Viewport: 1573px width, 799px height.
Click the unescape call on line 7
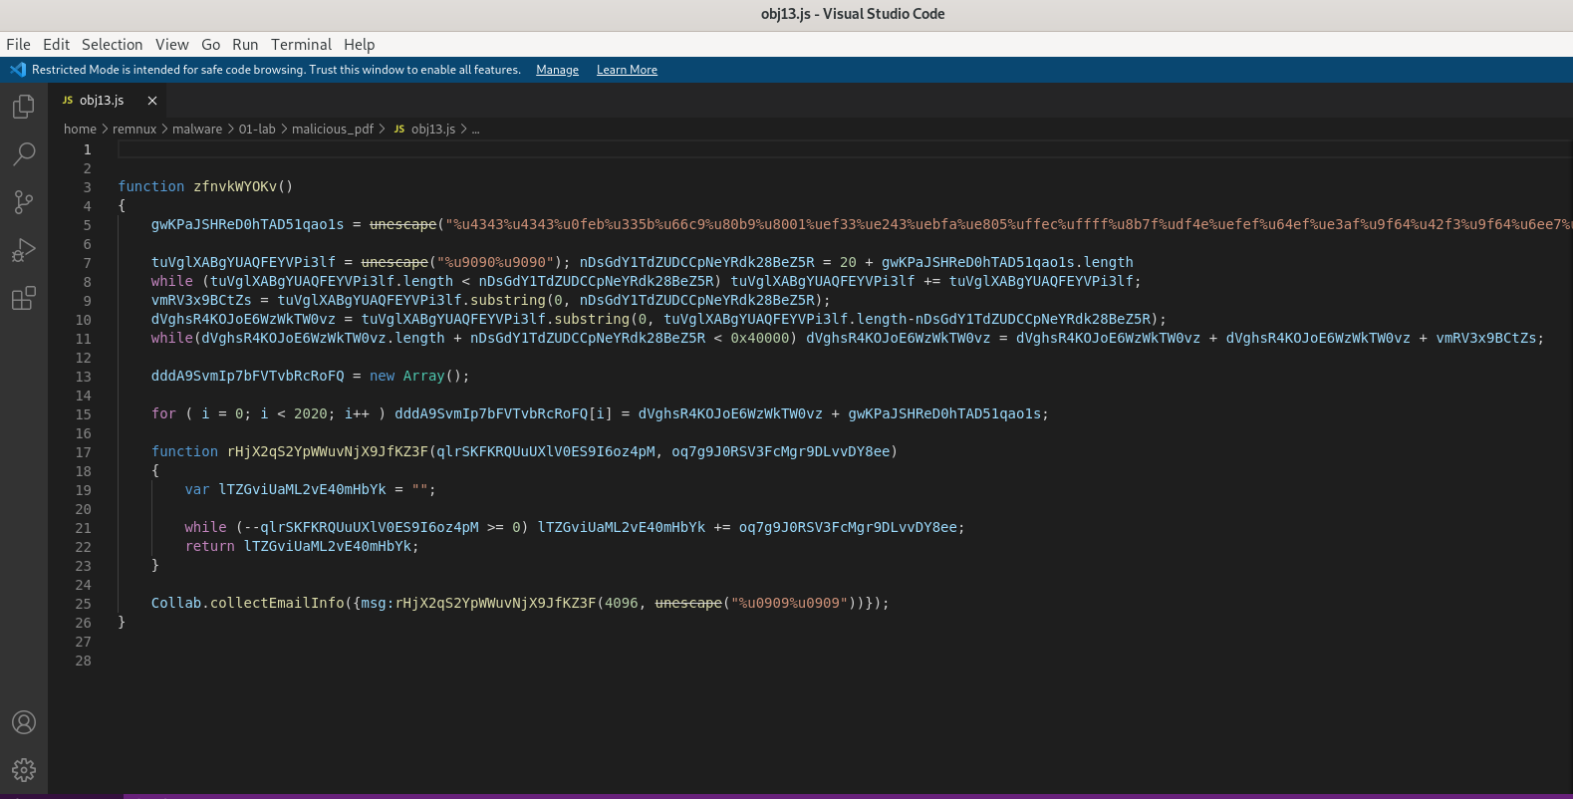click(394, 262)
